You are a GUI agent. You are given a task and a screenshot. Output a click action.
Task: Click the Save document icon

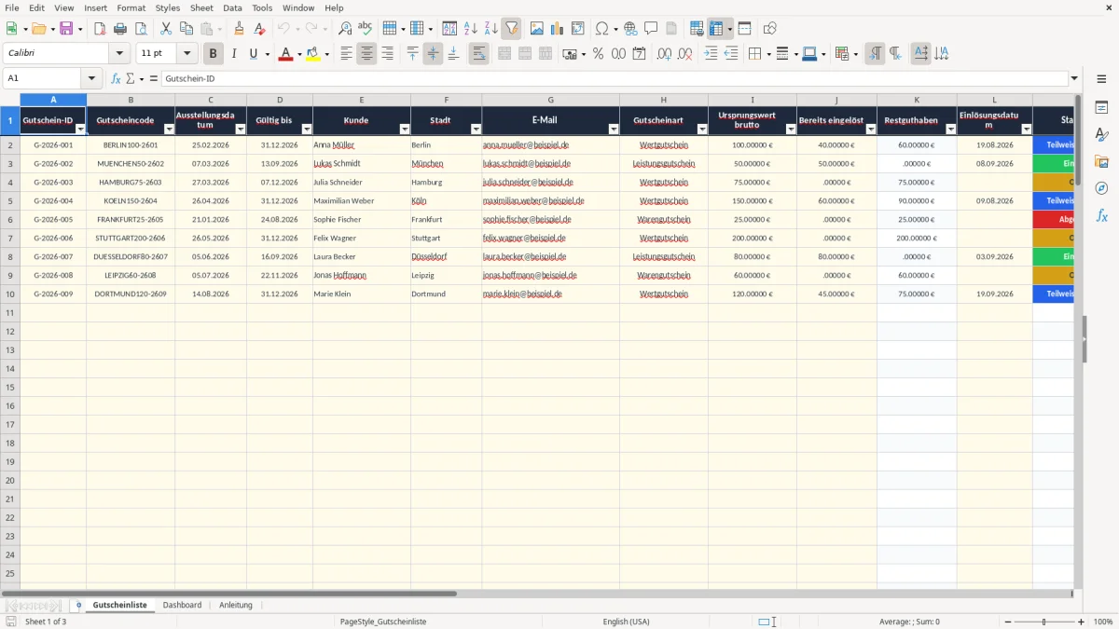pyautogui.click(x=66, y=29)
